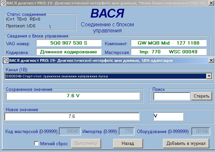Click VAG номер value 5Q0 907 530 S
The image size is (215, 152).
click(69, 43)
